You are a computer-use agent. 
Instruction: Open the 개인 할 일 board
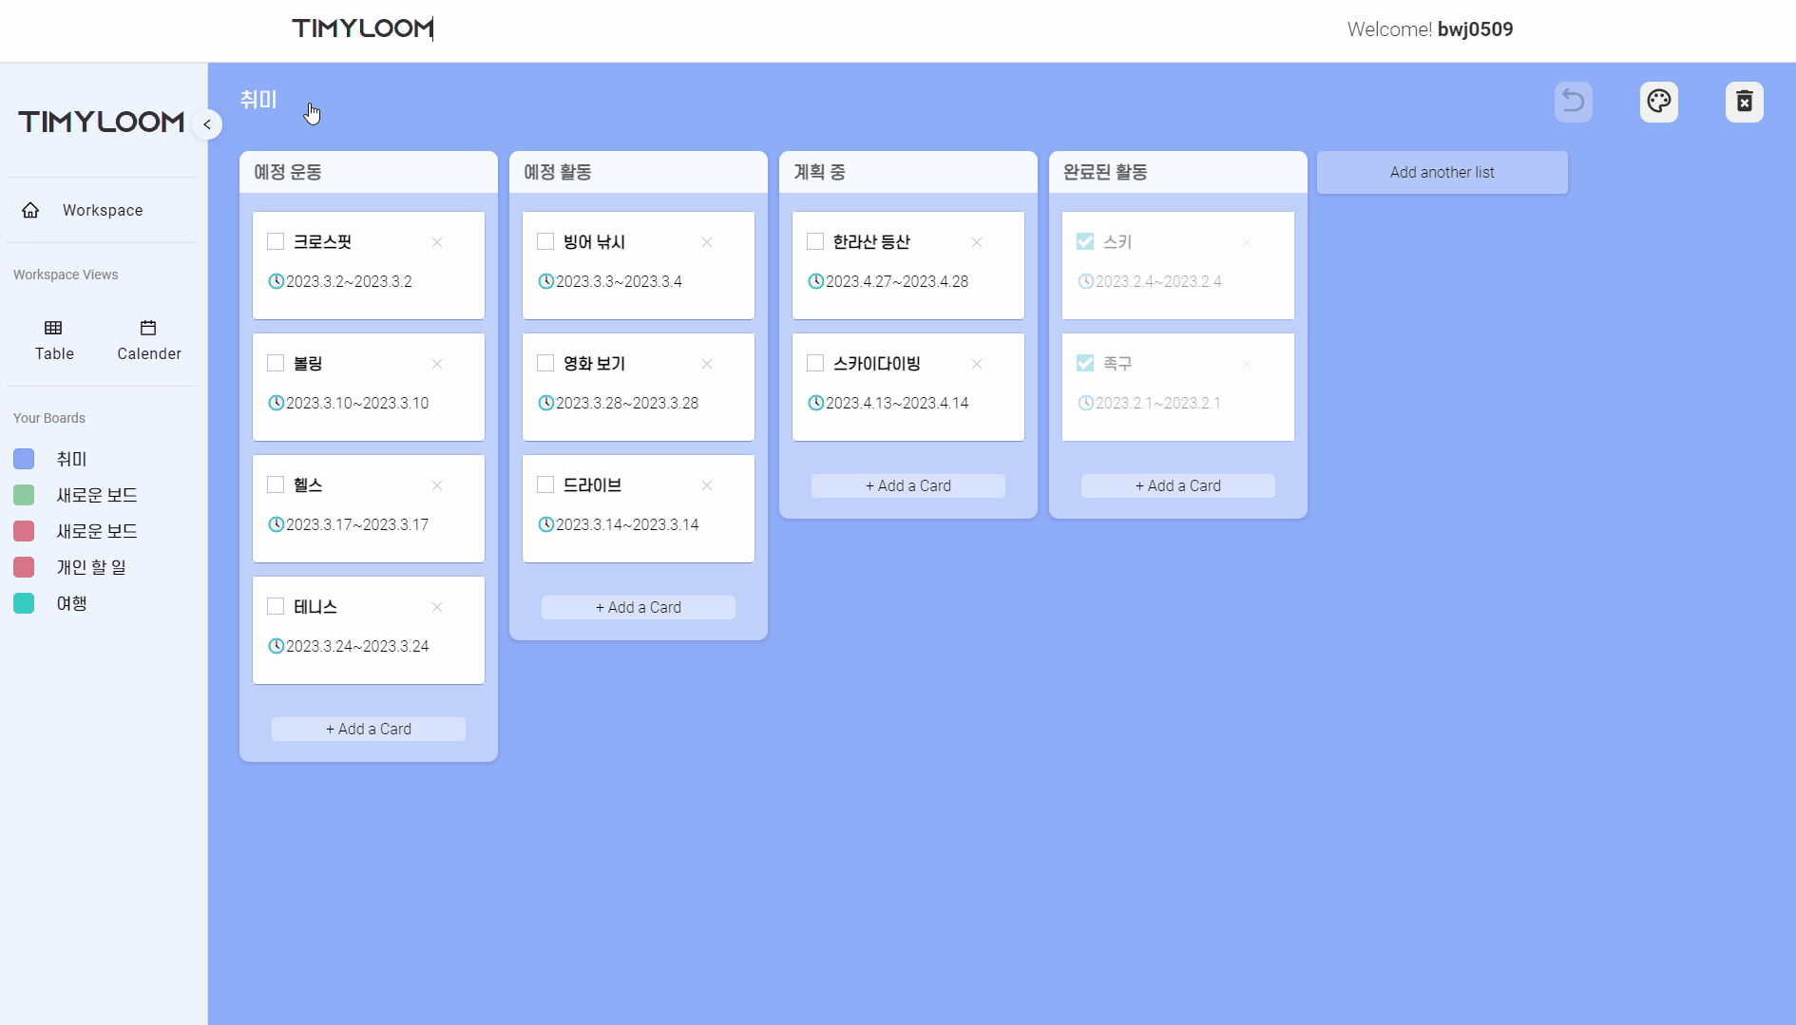point(89,567)
